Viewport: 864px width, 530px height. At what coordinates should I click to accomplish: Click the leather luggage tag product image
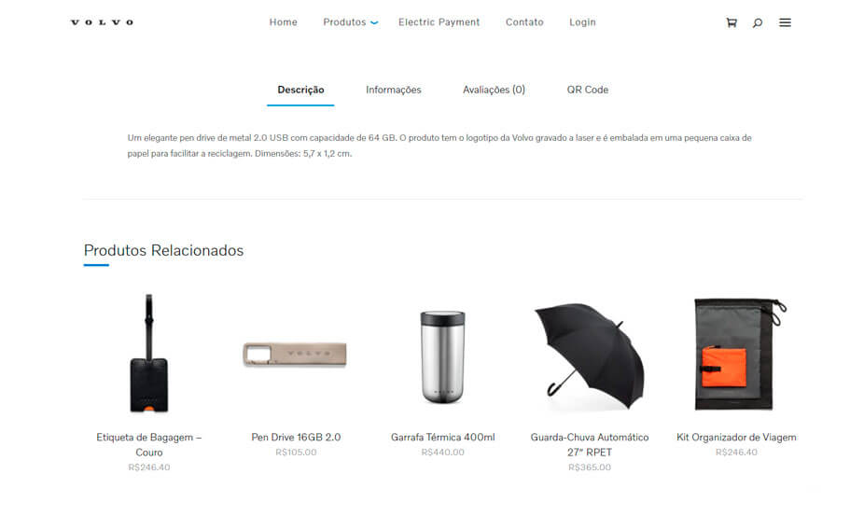tap(148, 353)
